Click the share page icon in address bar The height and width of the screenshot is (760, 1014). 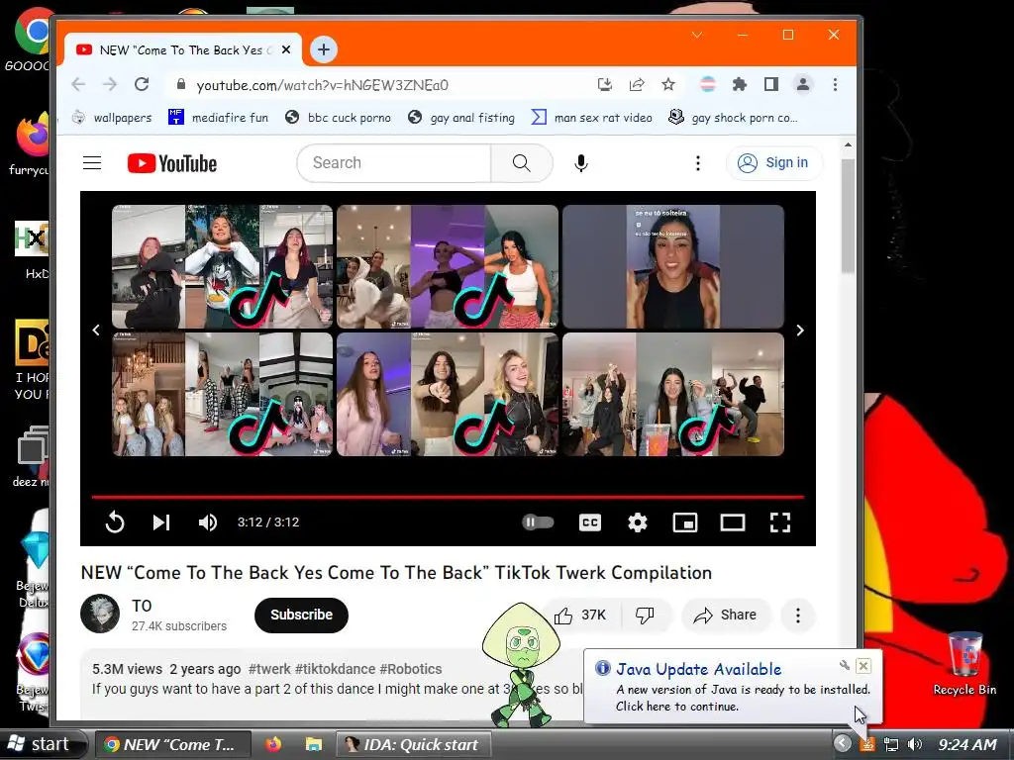637,85
